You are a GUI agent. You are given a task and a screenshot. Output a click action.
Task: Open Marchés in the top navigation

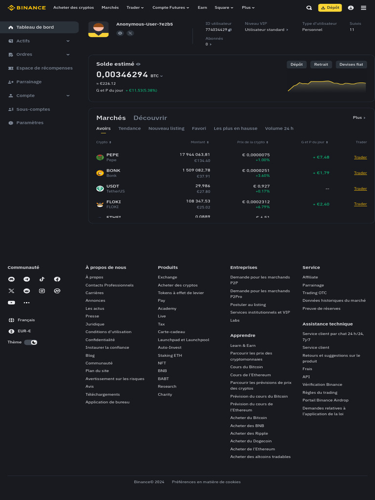pos(110,8)
